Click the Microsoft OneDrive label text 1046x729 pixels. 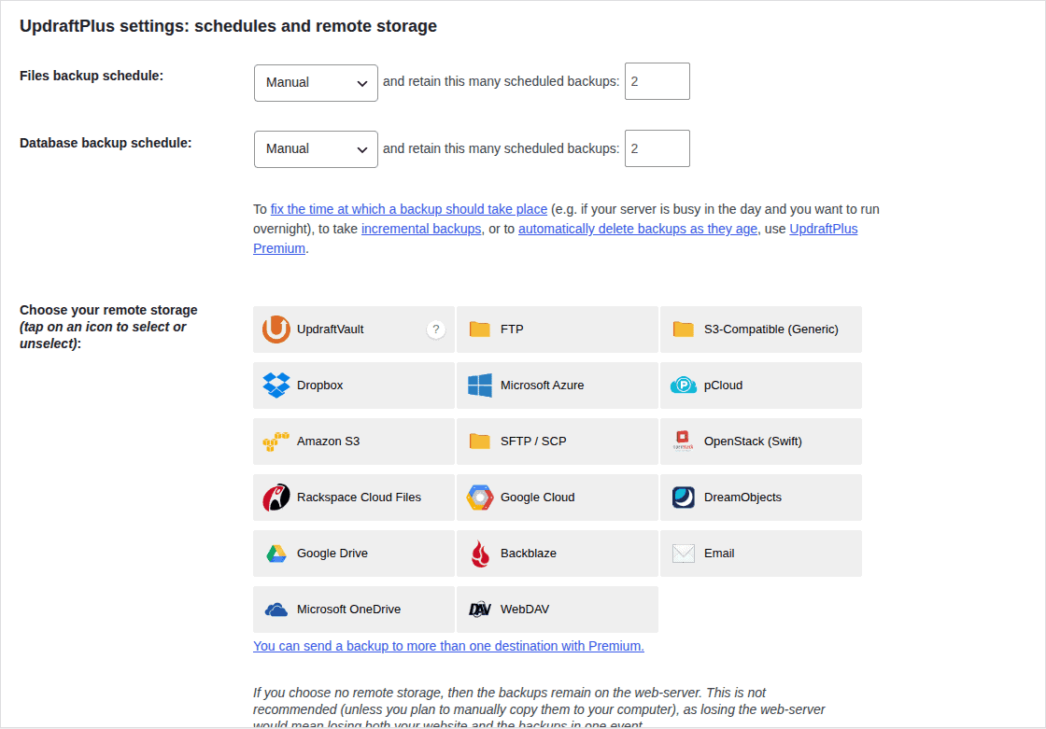tap(349, 609)
